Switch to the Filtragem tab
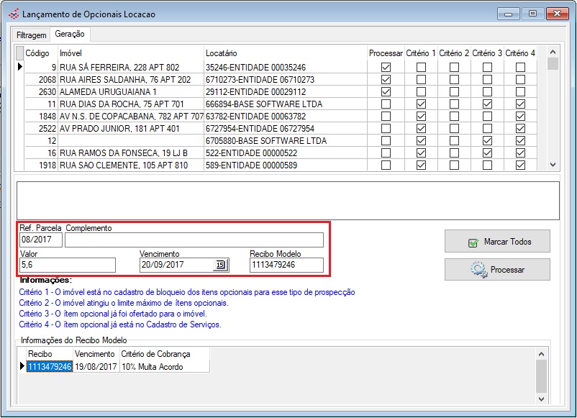577x418 pixels. (x=32, y=35)
